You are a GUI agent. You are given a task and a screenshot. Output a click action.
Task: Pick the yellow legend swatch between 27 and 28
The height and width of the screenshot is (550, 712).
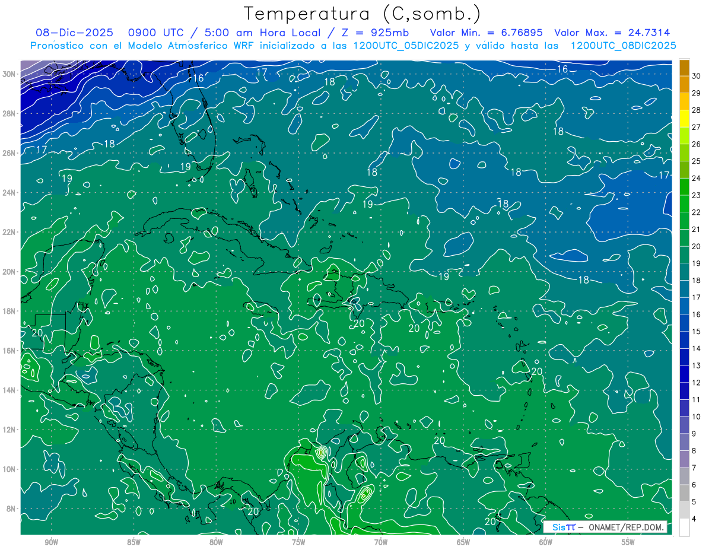(x=684, y=119)
